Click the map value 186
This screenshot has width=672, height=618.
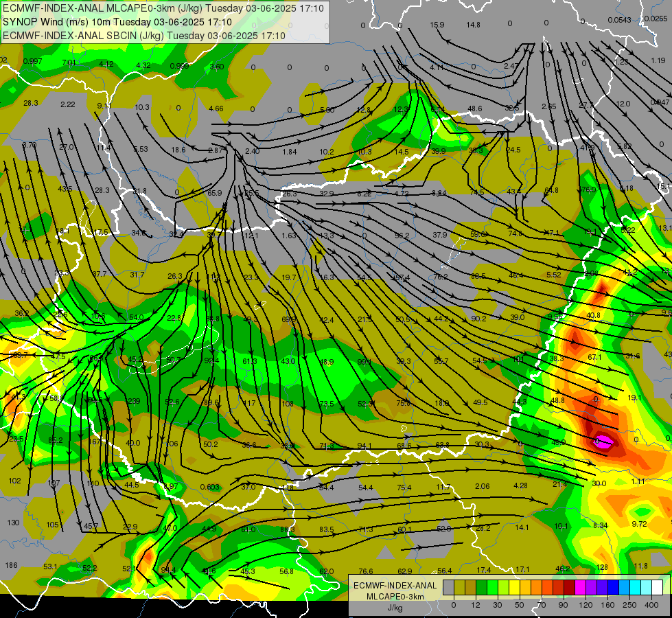pyautogui.click(x=11, y=565)
